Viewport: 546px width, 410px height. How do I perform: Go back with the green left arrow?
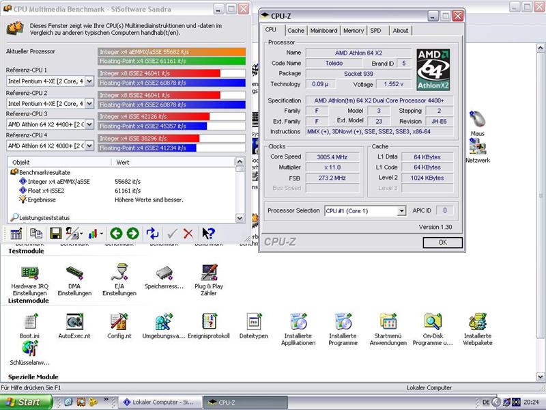[116, 234]
